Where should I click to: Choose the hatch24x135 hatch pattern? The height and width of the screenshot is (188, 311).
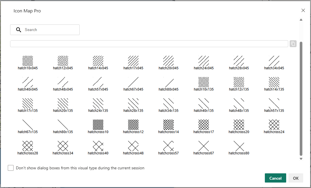click(x=98, y=103)
